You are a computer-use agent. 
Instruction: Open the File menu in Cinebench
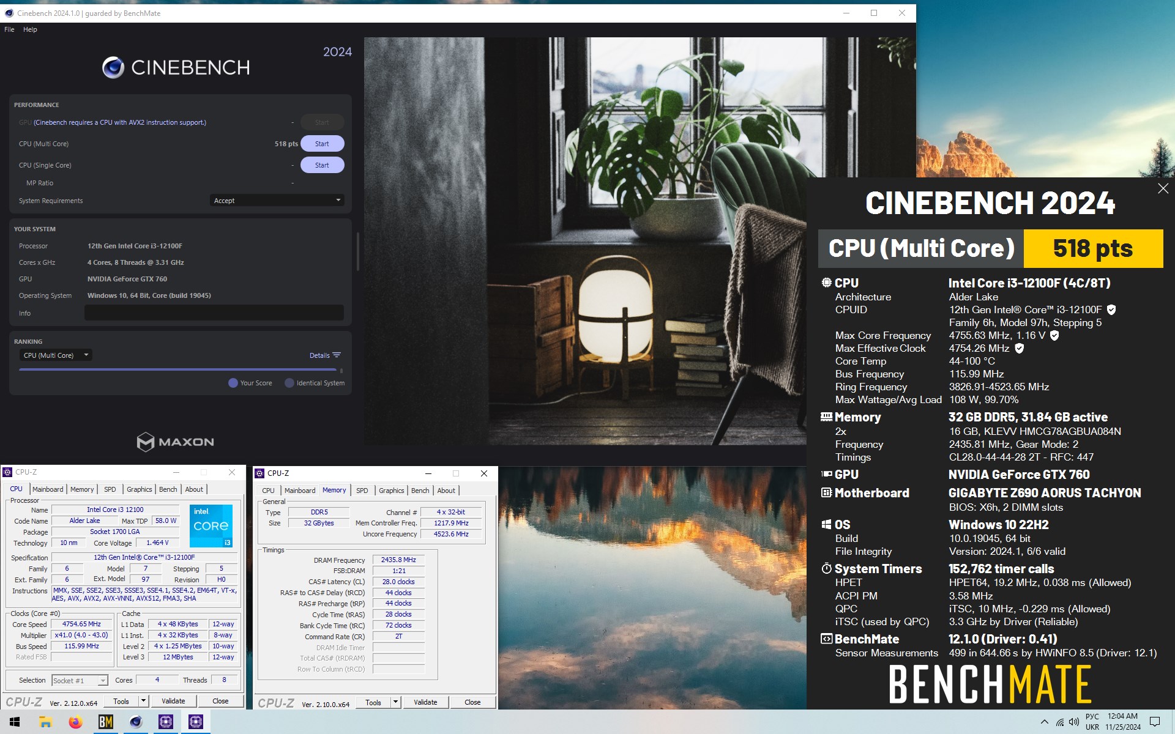pyautogui.click(x=9, y=29)
